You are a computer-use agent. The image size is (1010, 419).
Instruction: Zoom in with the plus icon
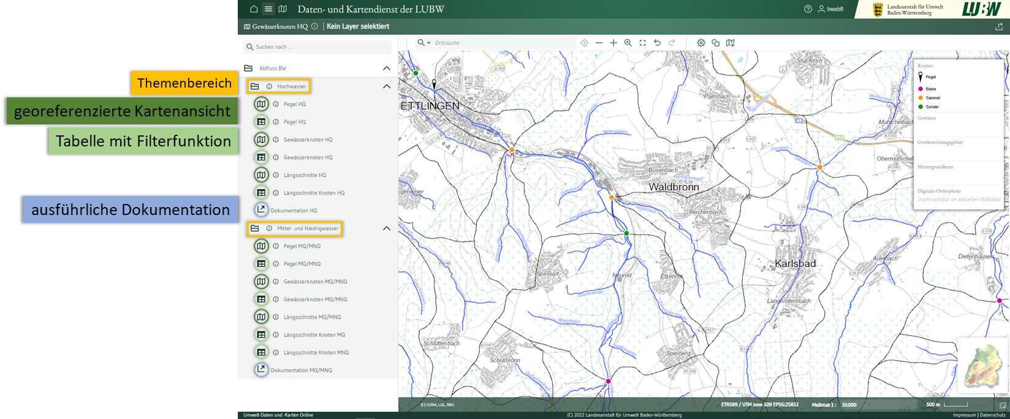(x=613, y=43)
